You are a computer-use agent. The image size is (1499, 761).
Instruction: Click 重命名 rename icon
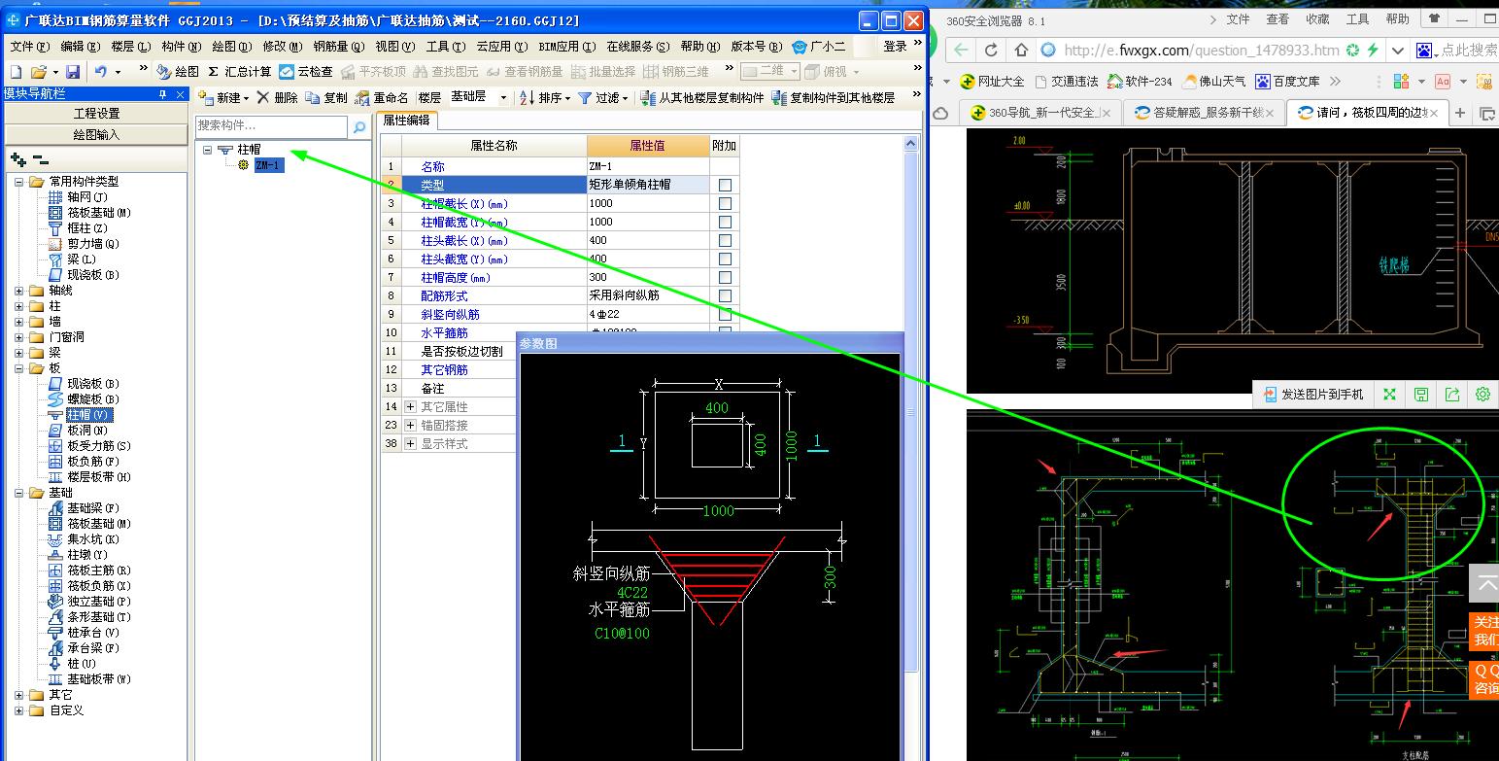tap(382, 98)
